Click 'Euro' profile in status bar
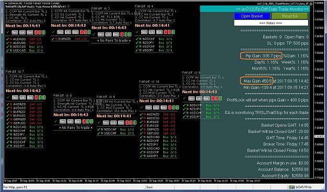This screenshot has width=327, height=192. pyautogui.click(x=150, y=187)
